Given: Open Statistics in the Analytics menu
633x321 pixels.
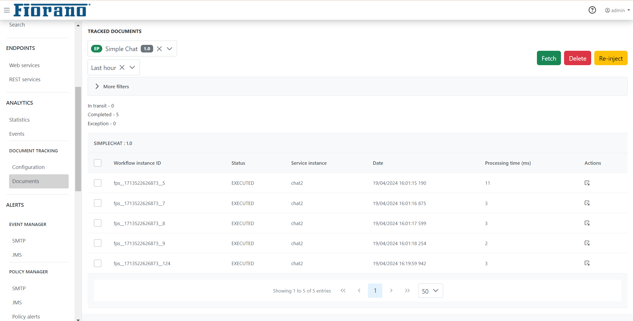Looking at the screenshot, I should [19, 120].
